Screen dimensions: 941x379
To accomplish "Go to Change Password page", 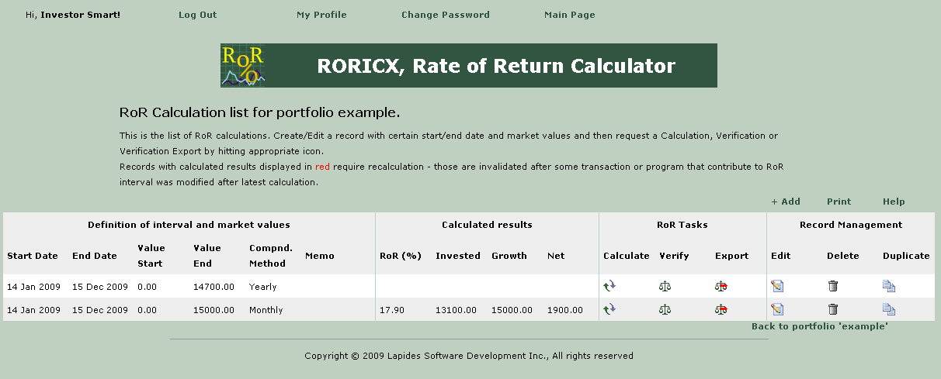I will coord(445,15).
